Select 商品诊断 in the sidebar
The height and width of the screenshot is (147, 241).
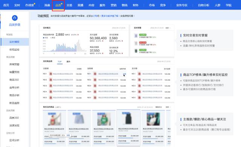[x=14, y=95]
